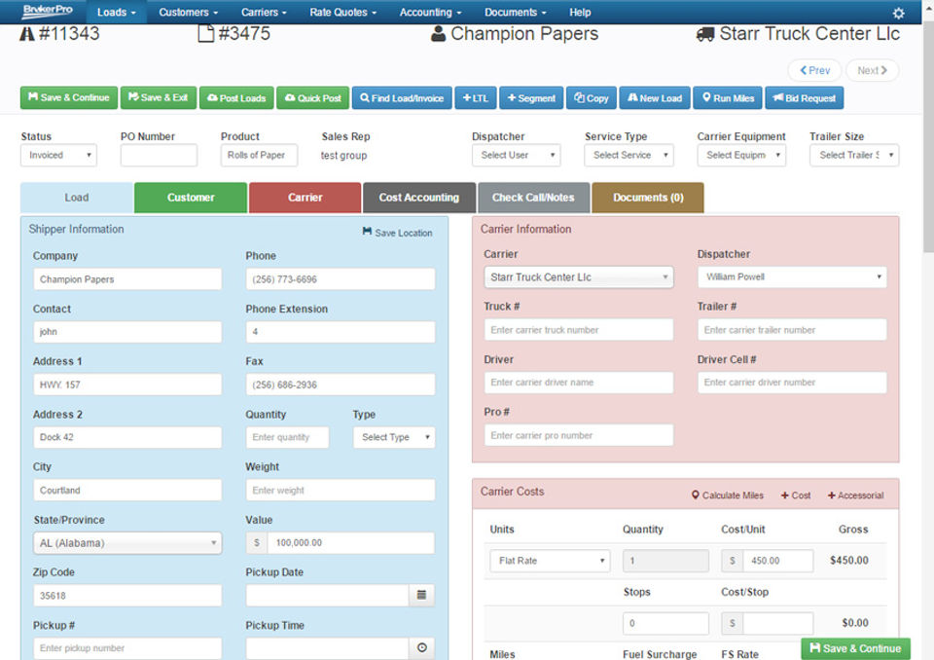The width and height of the screenshot is (934, 660).
Task: Open carrier Dispatcher William Powell dropdown
Action: [x=792, y=277]
